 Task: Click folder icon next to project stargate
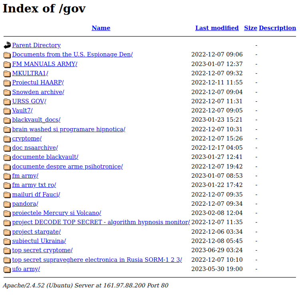7,232
